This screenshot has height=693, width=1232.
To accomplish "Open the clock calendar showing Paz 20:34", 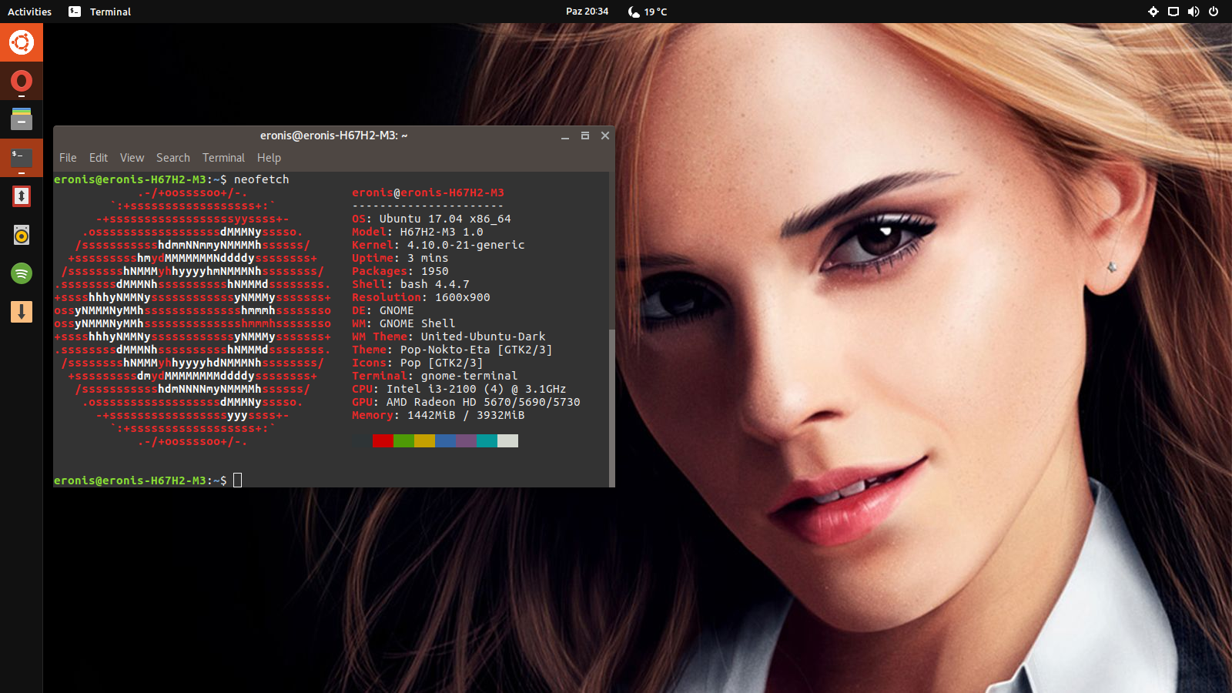I will 587,12.
